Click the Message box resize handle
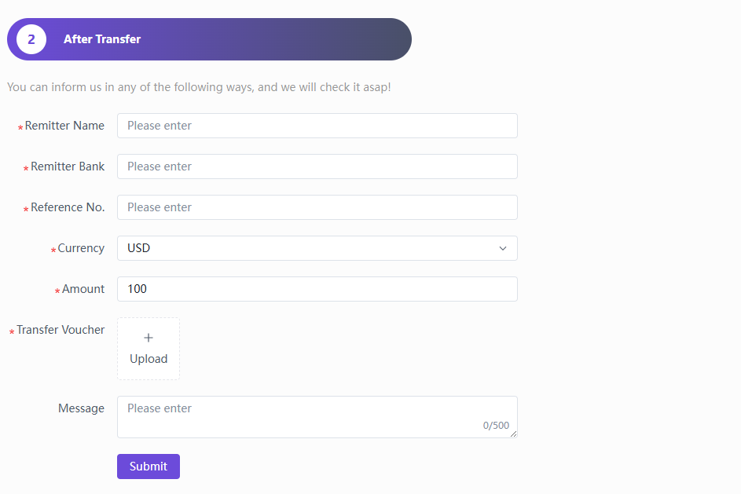Image resolution: width=741 pixels, height=494 pixels. pyautogui.click(x=513, y=434)
